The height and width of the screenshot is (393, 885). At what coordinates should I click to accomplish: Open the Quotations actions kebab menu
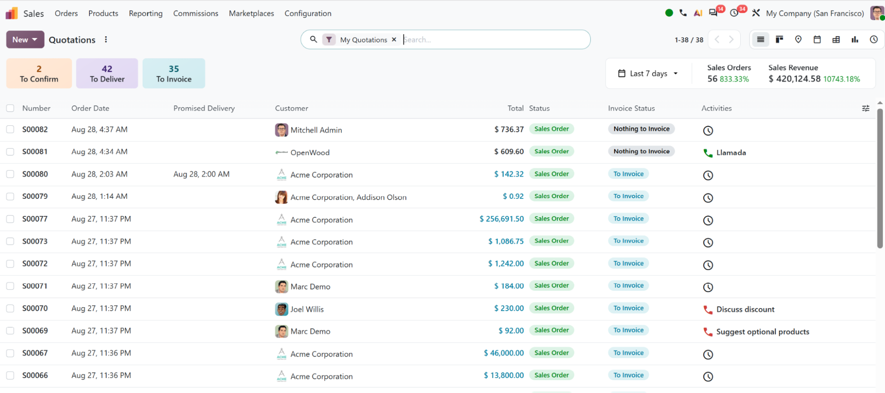click(106, 39)
